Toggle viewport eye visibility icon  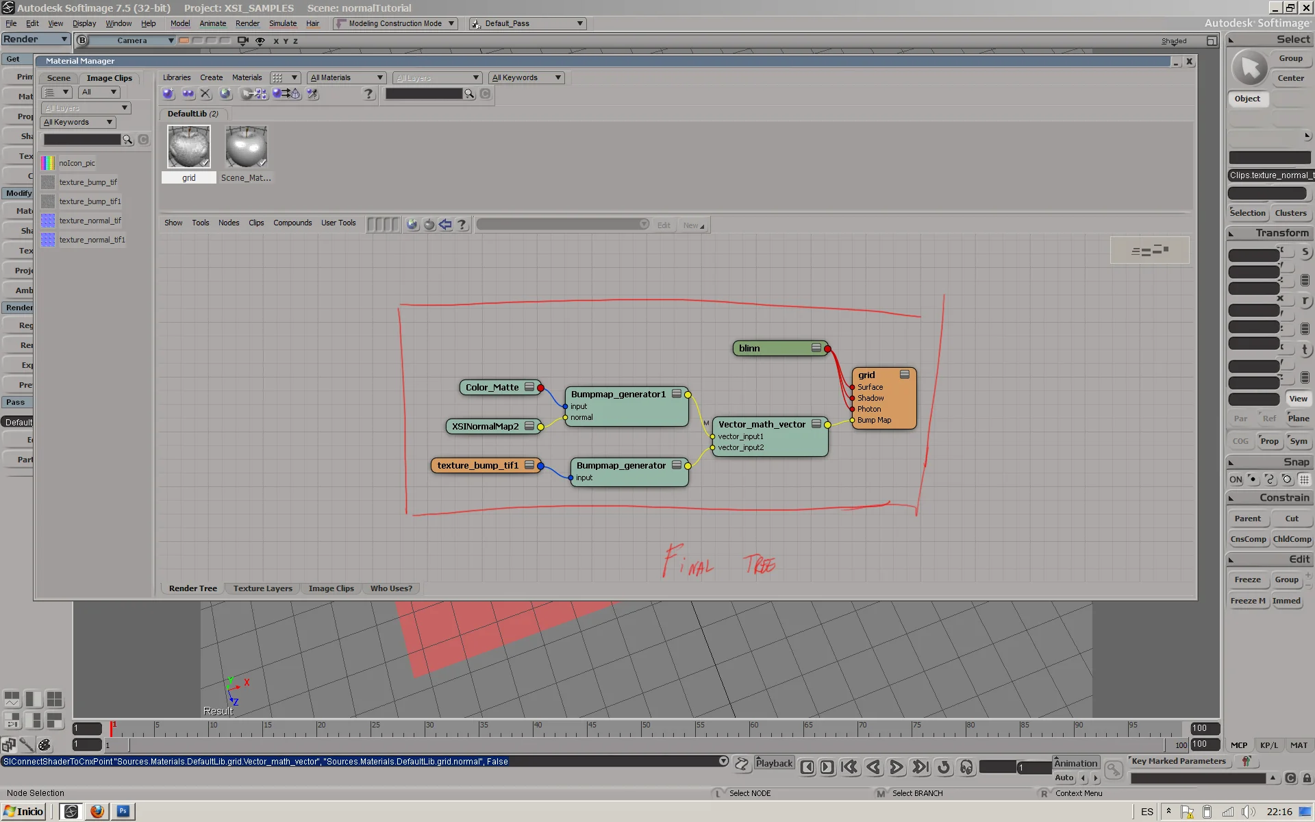pos(260,41)
